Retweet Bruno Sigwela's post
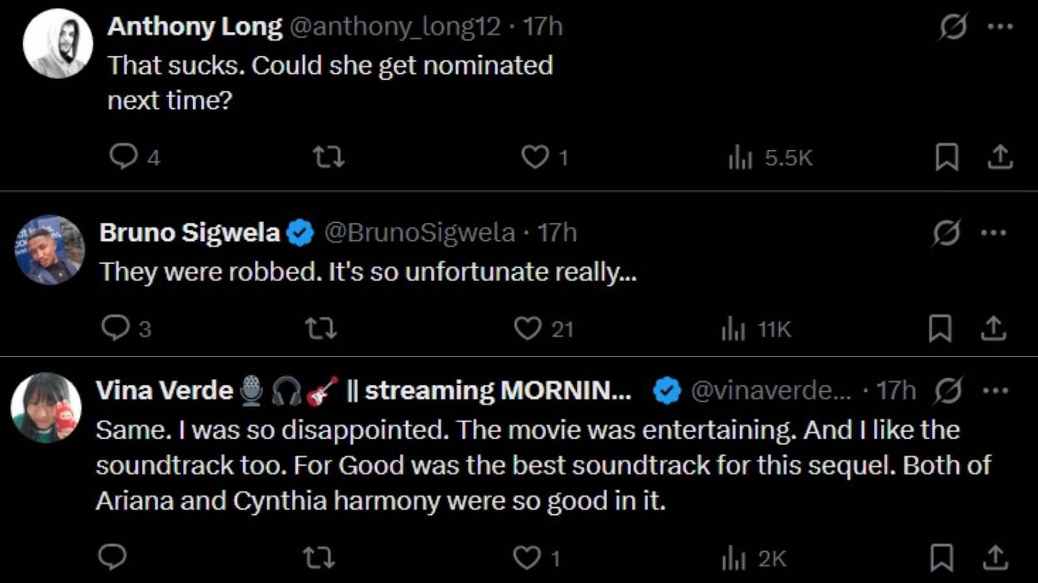This screenshot has width=1038, height=583. coord(321,328)
